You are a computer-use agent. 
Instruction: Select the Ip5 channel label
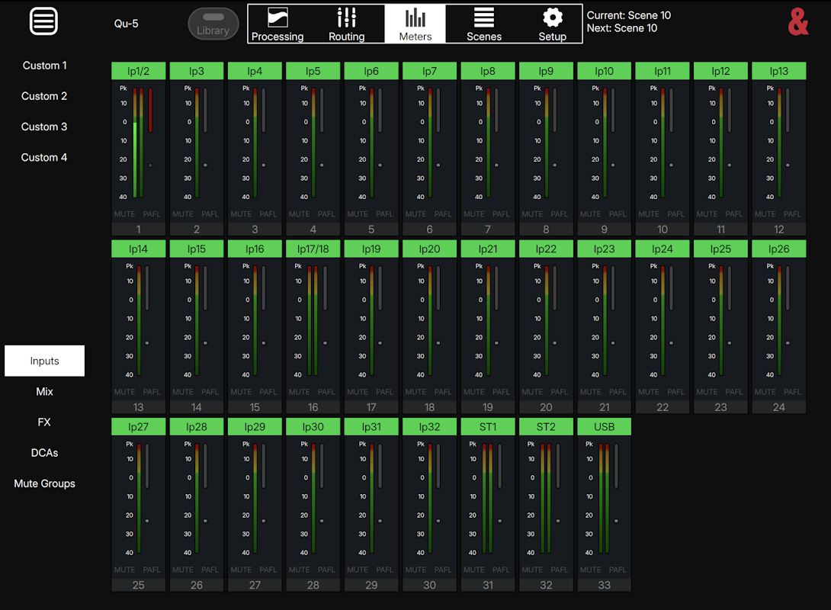313,71
